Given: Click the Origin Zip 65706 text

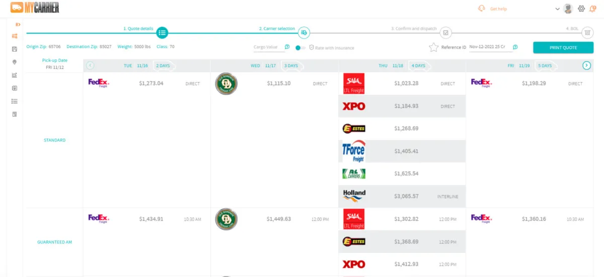Looking at the screenshot, I should pyautogui.click(x=44, y=47).
